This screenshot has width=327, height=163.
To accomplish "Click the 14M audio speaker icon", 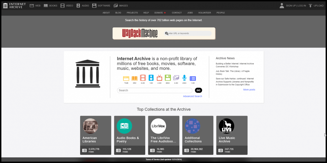I will coord(151,78).
